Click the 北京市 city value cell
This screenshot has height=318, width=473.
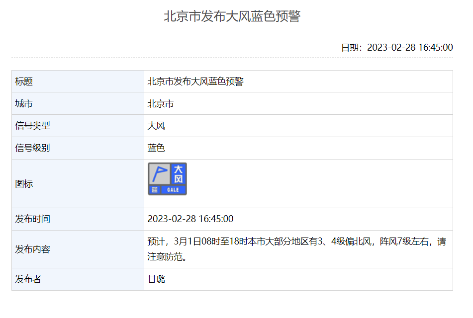point(161,104)
